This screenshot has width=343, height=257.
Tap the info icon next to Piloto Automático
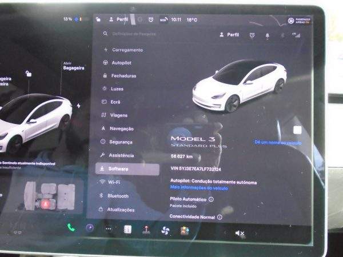tap(211, 199)
